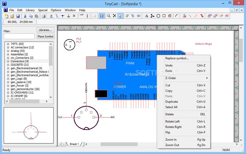Expand the AC connectors (12) library
Screen dimensions: 246x154
point(8,47)
